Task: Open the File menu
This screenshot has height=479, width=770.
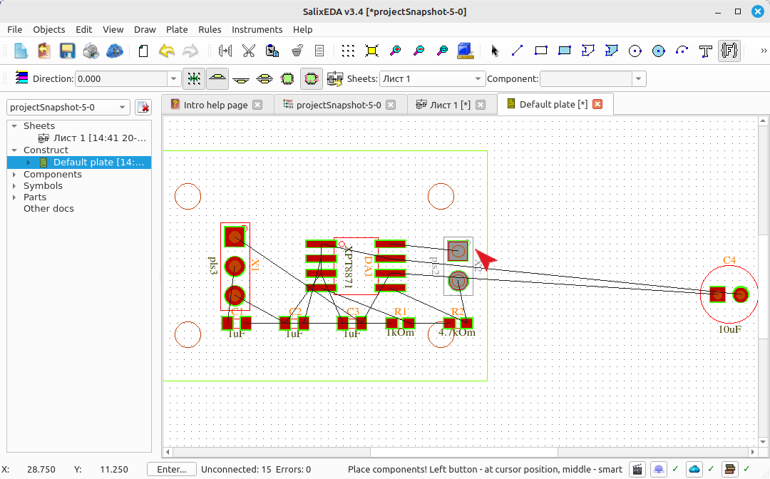Action: (x=15, y=29)
